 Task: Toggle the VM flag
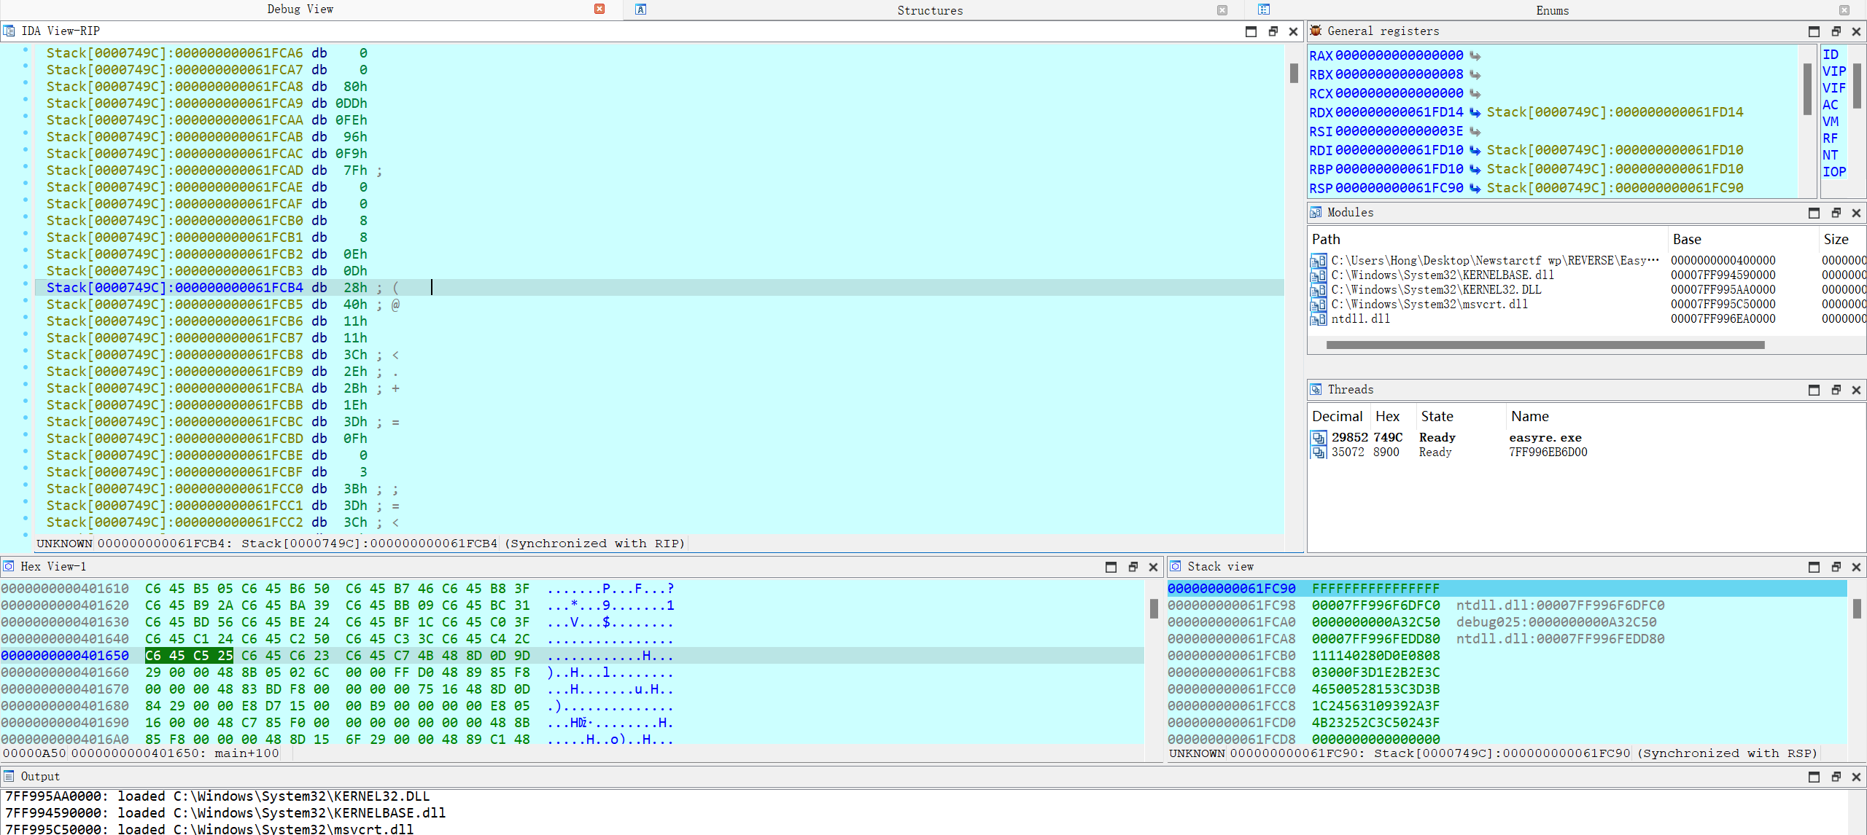pos(1831,122)
